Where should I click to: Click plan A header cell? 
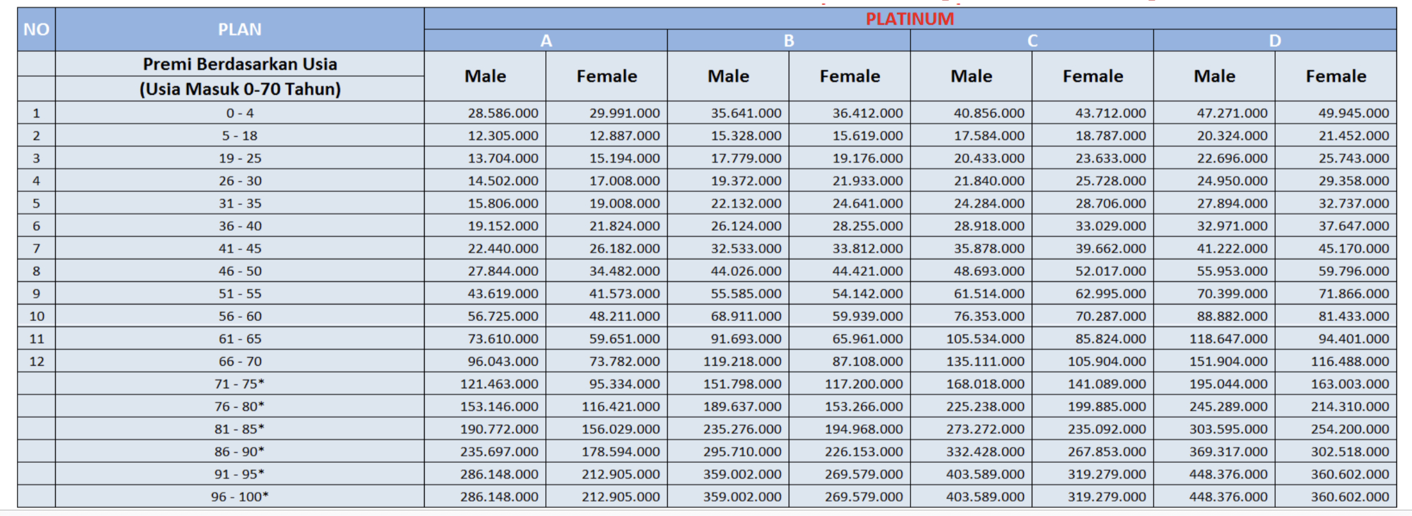[x=545, y=41]
